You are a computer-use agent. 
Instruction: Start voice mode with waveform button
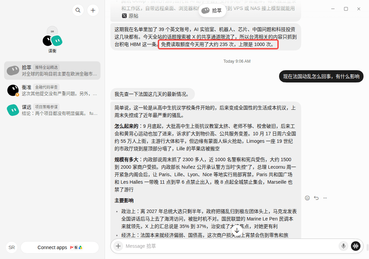(x=356, y=246)
